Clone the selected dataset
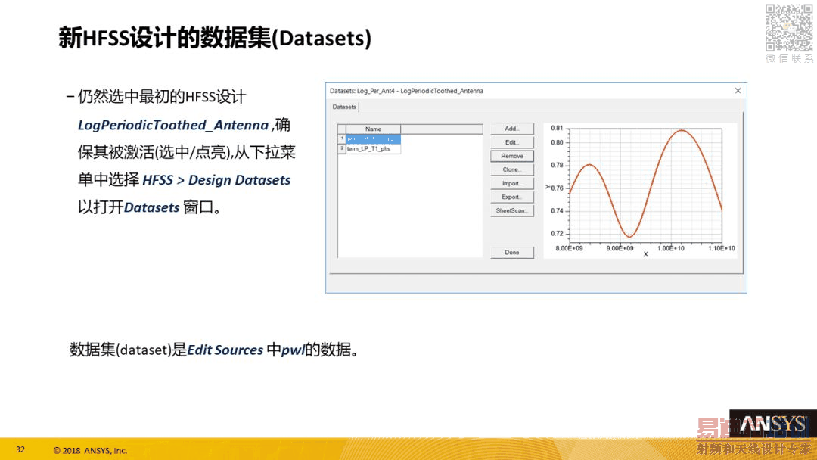 click(511, 169)
